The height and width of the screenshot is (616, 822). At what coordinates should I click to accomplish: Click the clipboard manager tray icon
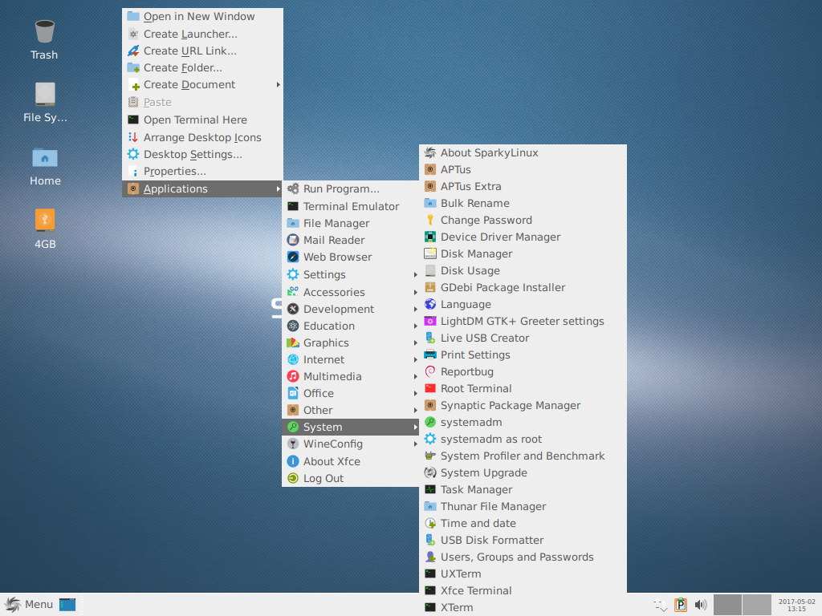681,605
